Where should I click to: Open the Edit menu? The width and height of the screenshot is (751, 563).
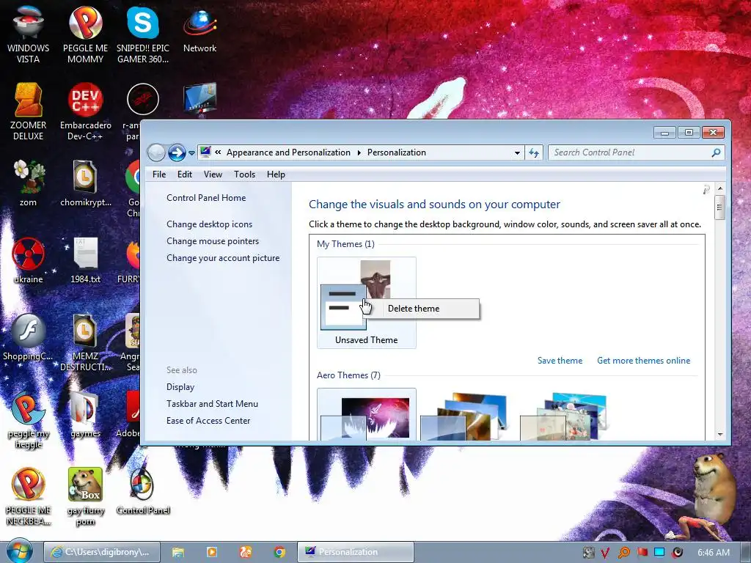[x=184, y=174]
